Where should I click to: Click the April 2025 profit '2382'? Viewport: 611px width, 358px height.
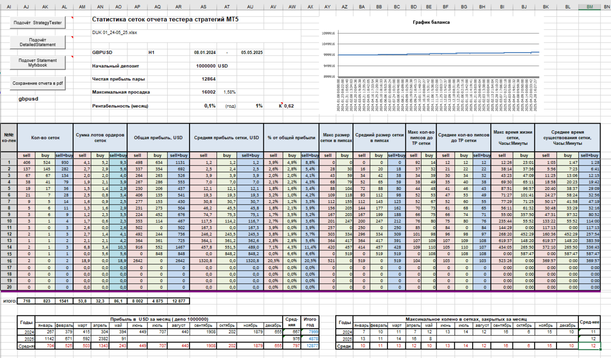point(99,339)
